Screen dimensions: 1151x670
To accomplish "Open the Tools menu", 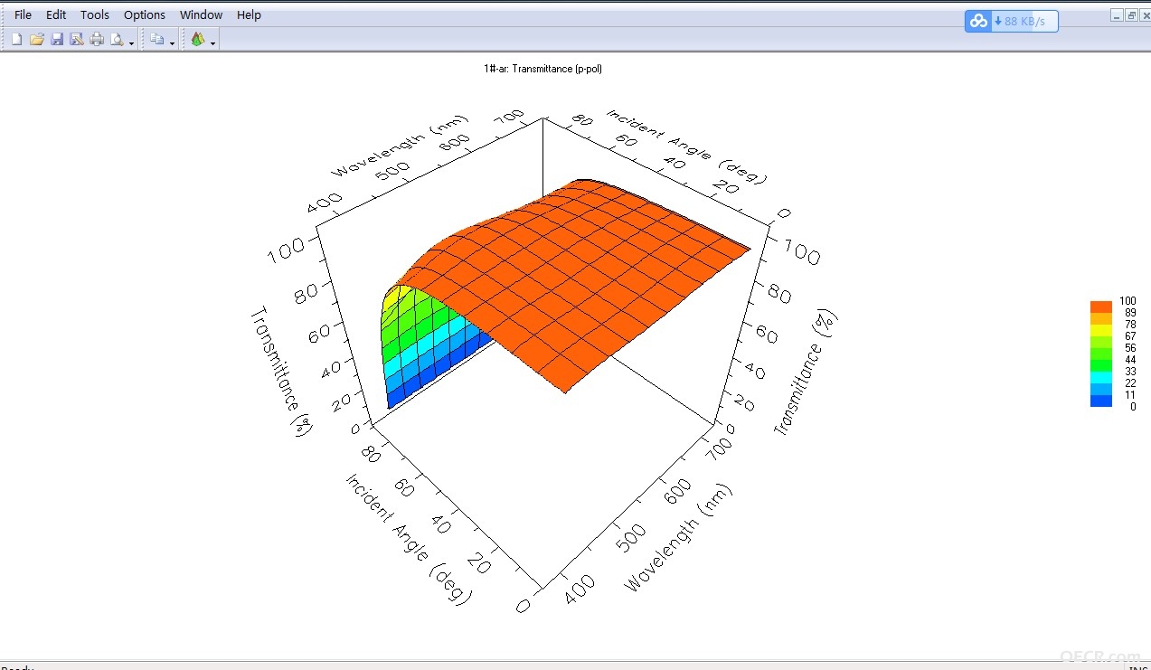I will 95,14.
